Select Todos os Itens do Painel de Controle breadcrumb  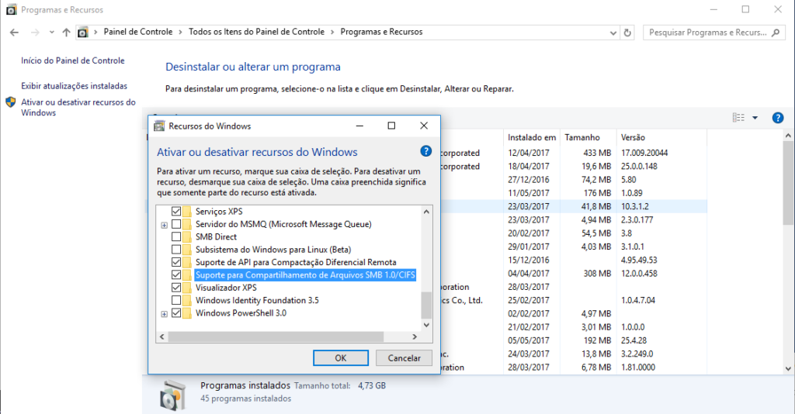point(256,32)
